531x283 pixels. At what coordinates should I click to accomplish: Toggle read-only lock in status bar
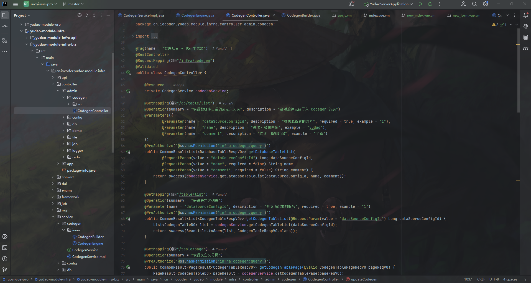(x=524, y=279)
